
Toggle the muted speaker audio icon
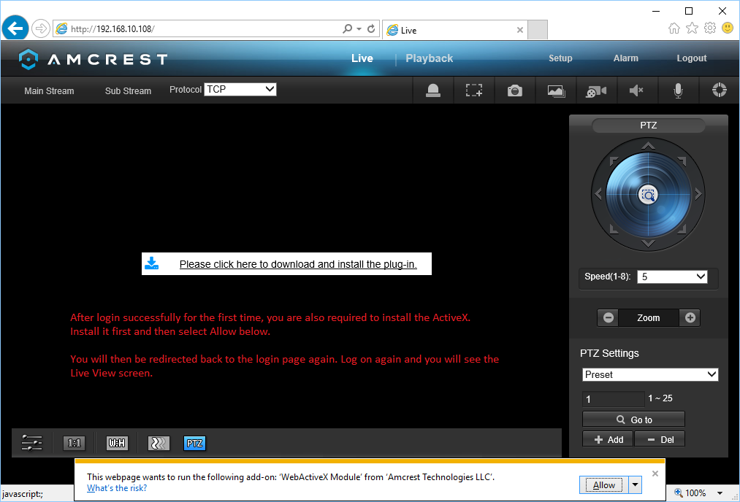[x=636, y=90]
